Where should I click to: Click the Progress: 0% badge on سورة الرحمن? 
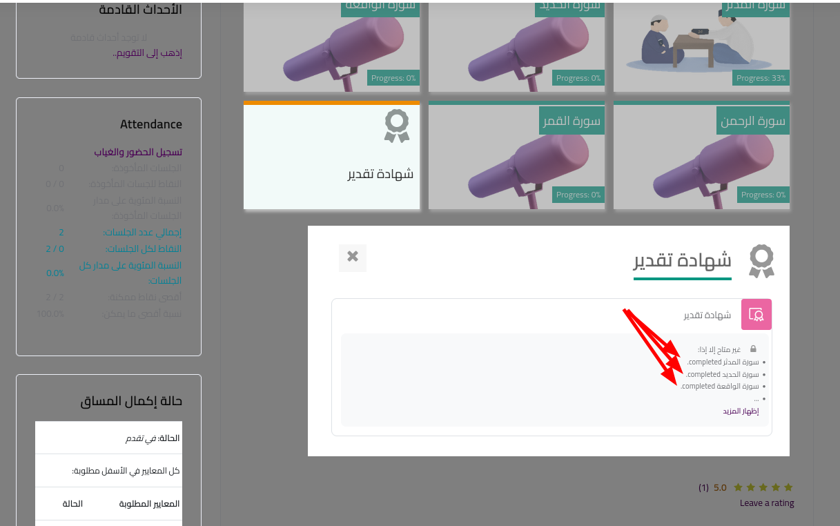point(762,195)
